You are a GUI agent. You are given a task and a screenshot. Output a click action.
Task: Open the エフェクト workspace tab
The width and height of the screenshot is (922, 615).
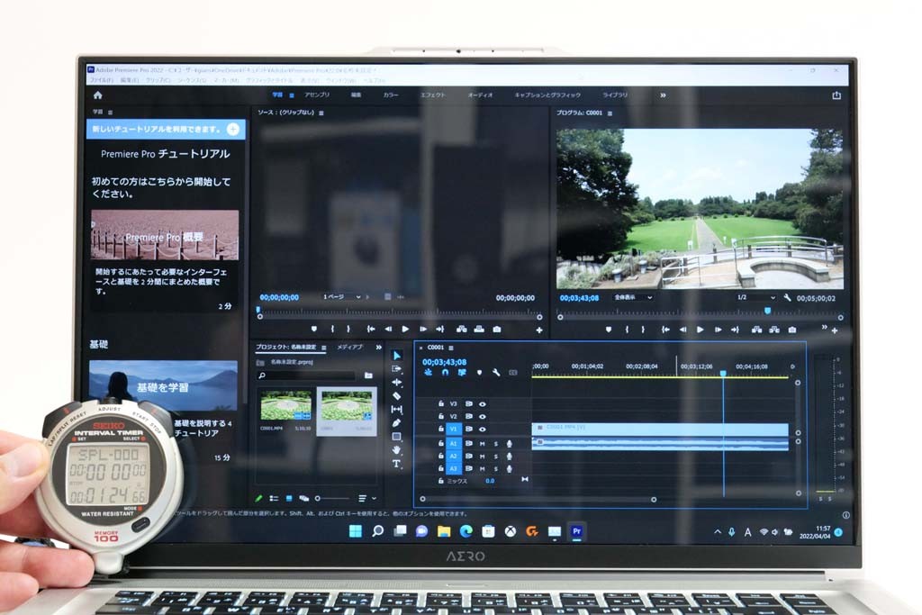[432, 95]
